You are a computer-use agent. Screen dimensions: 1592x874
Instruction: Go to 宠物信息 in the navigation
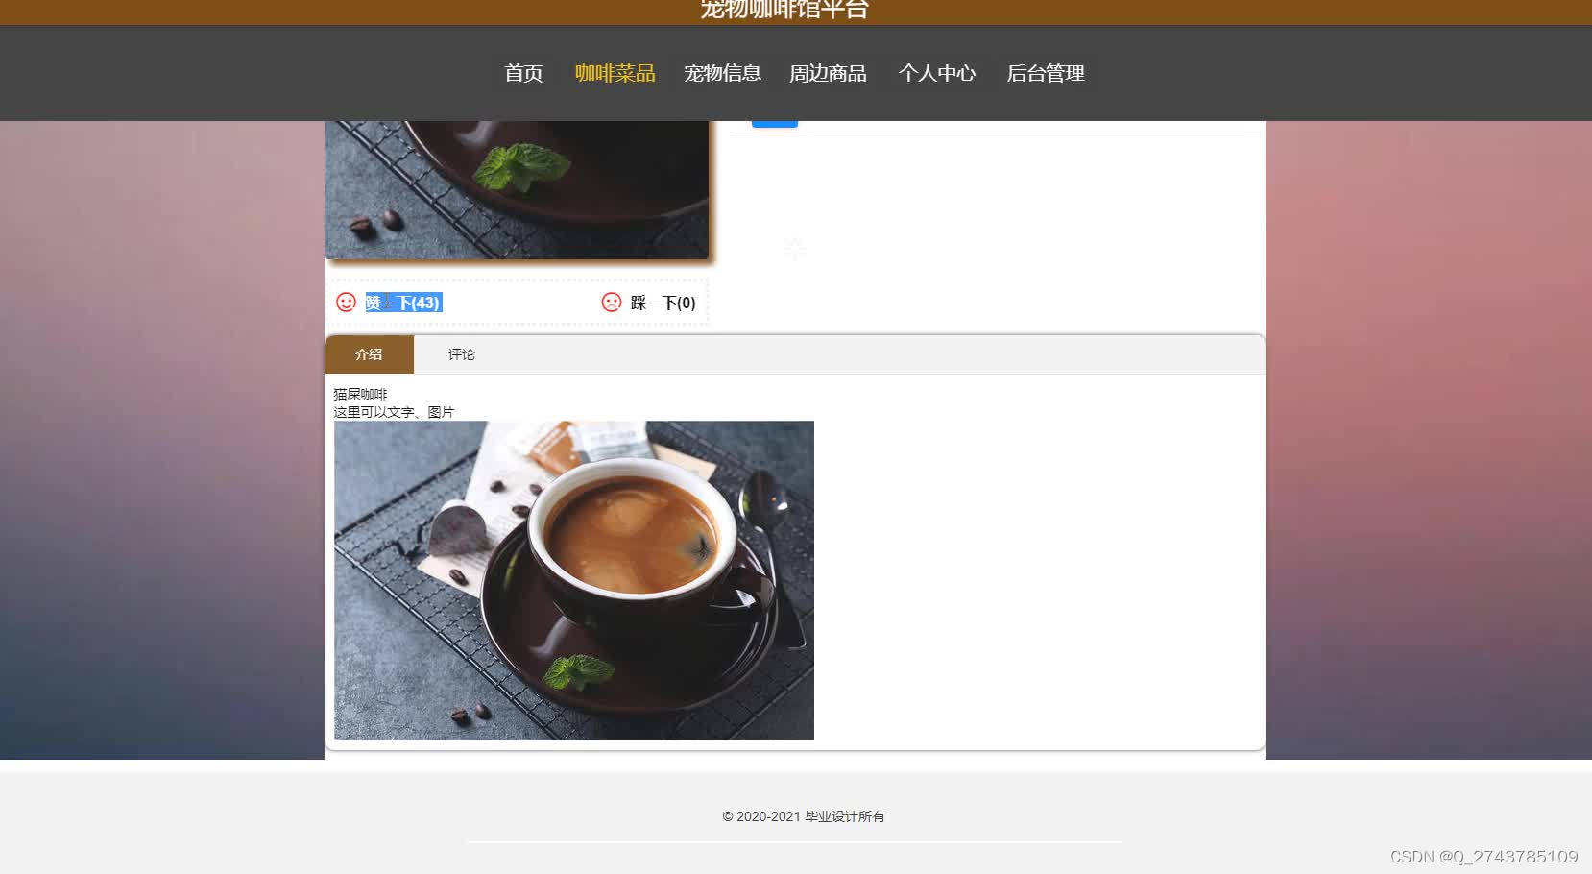point(722,73)
